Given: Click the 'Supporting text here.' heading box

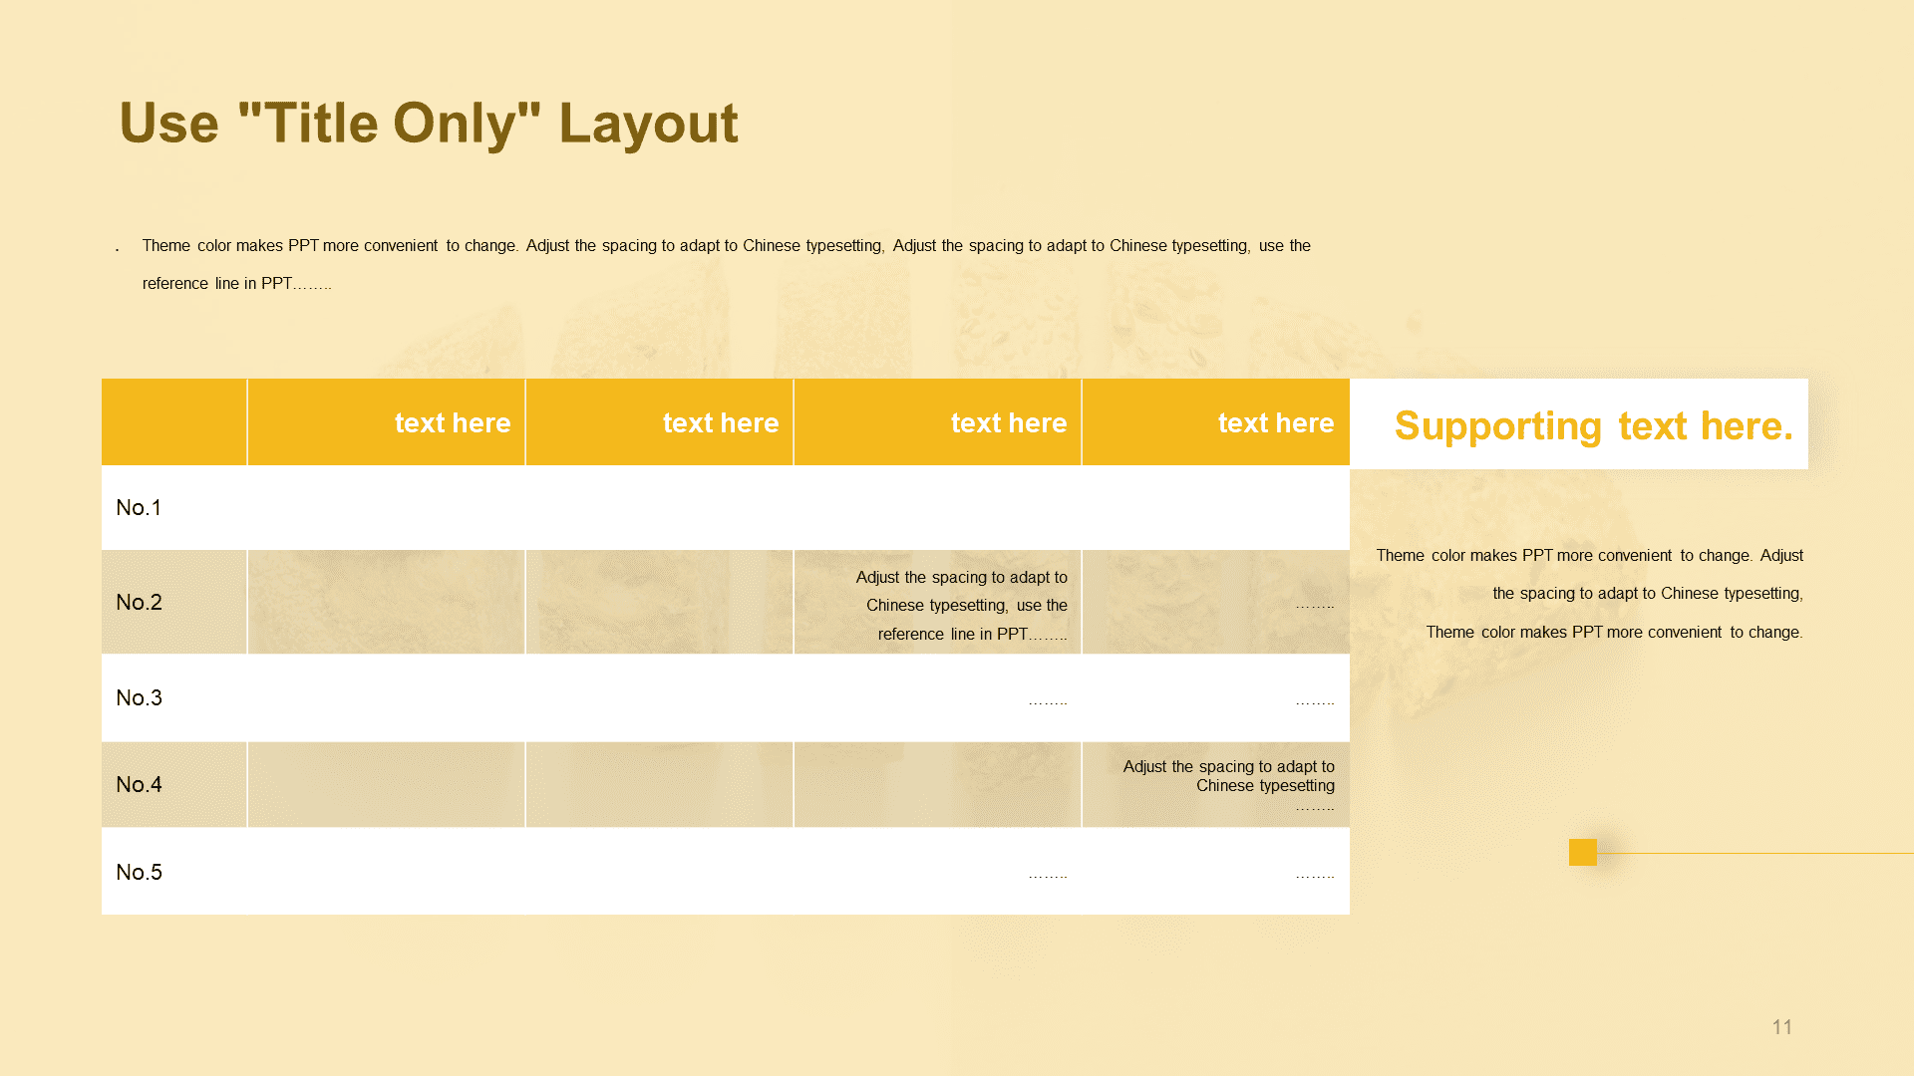Looking at the screenshot, I should (x=1579, y=423).
